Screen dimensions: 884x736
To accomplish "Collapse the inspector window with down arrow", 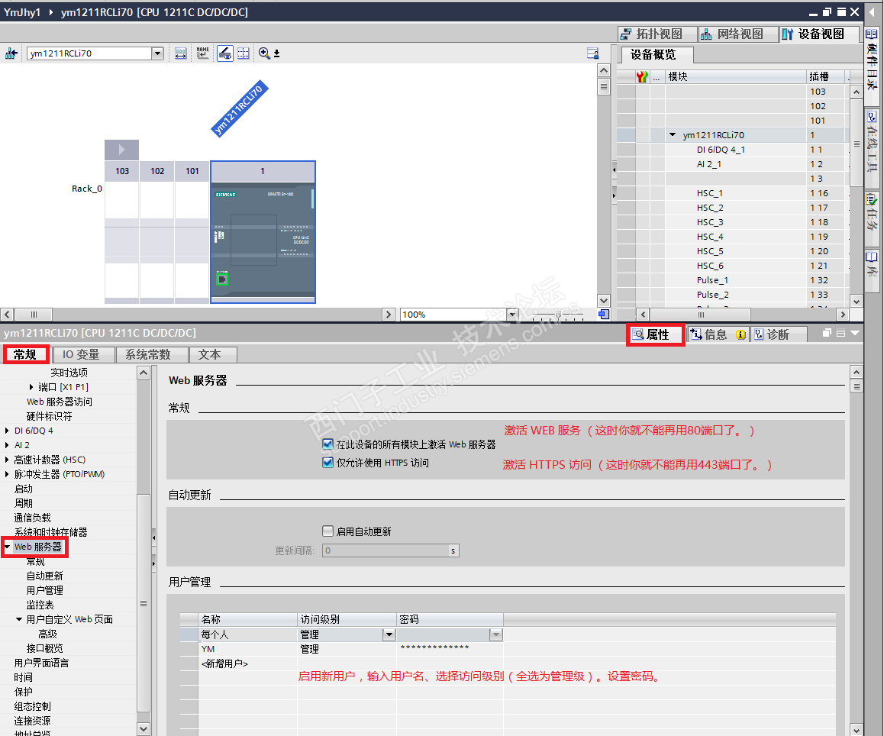I will [x=855, y=333].
